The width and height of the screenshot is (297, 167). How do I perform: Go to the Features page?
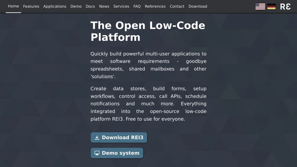pos(31,6)
